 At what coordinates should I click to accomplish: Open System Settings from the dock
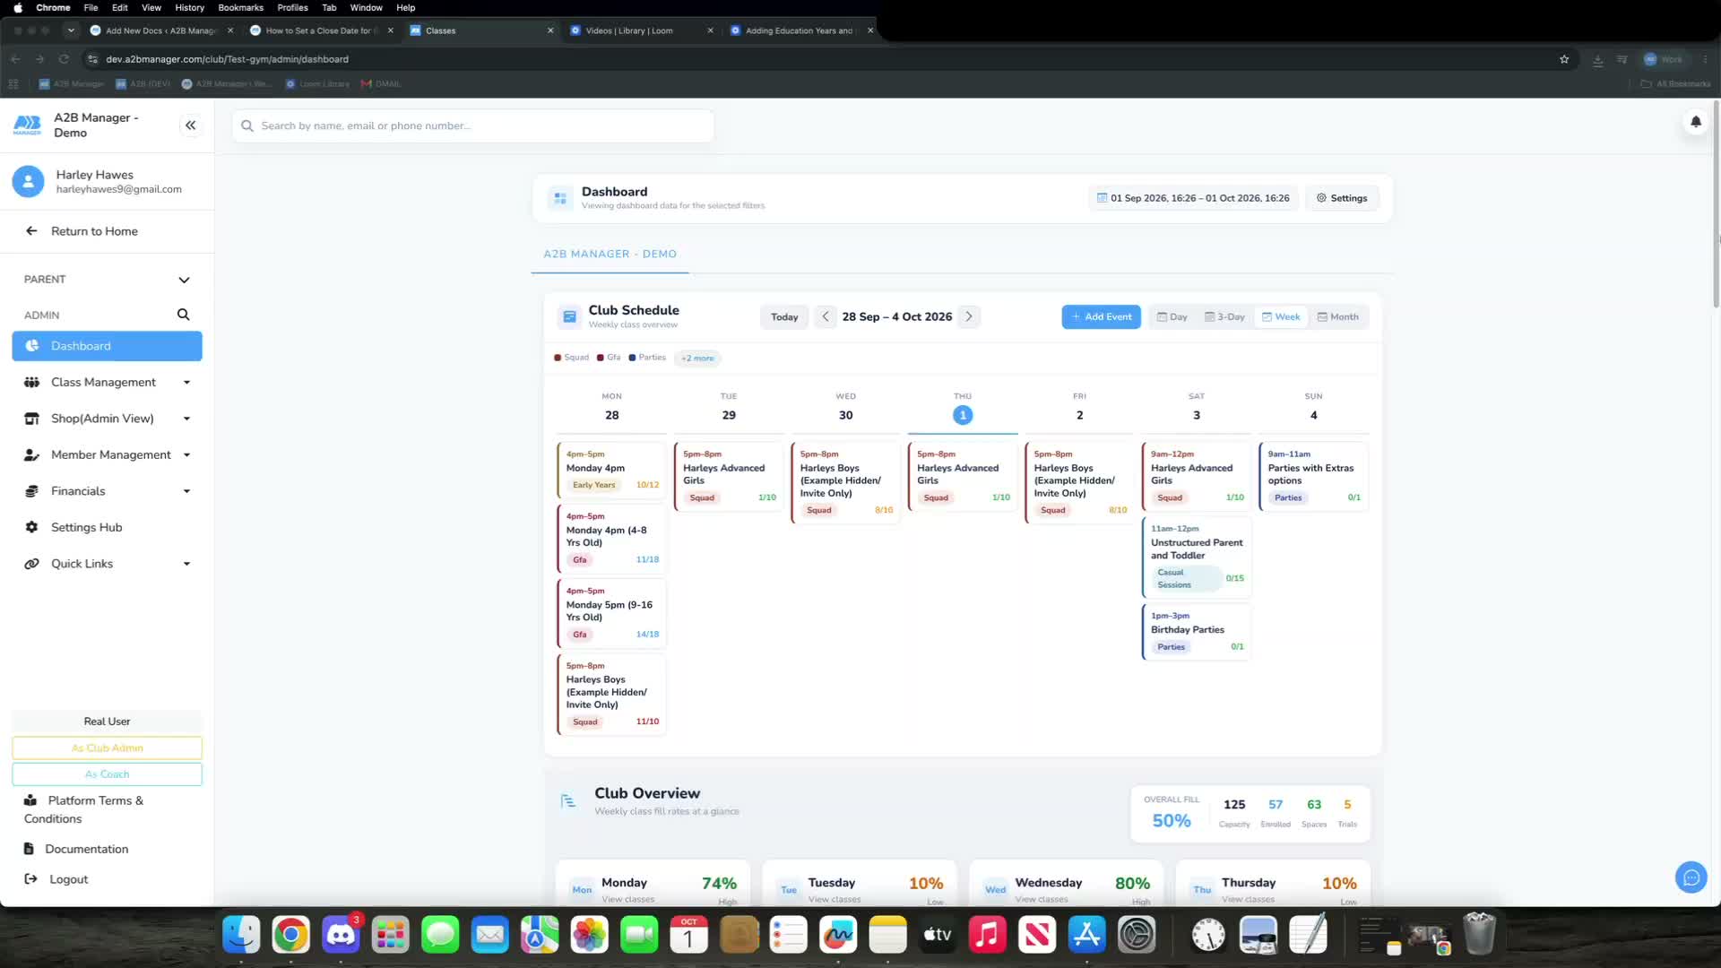[1137, 936]
